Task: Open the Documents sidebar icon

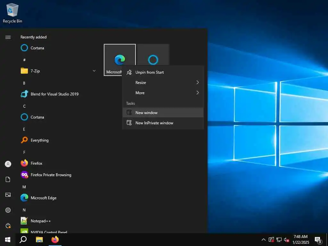Action: click(8, 179)
